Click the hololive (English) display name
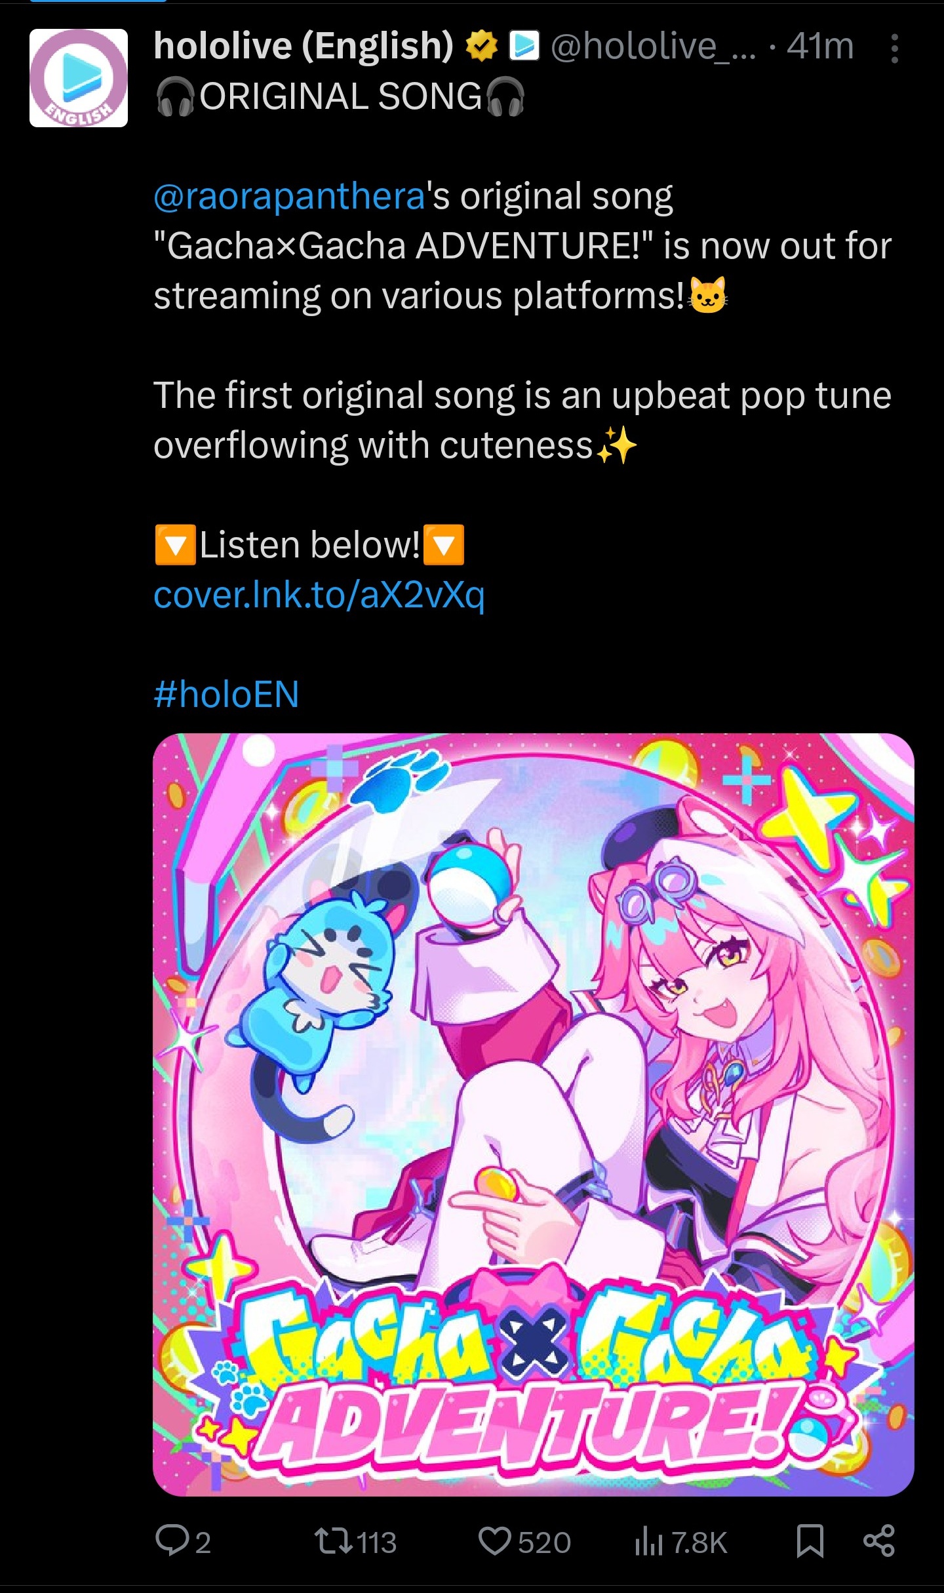 coord(304,46)
